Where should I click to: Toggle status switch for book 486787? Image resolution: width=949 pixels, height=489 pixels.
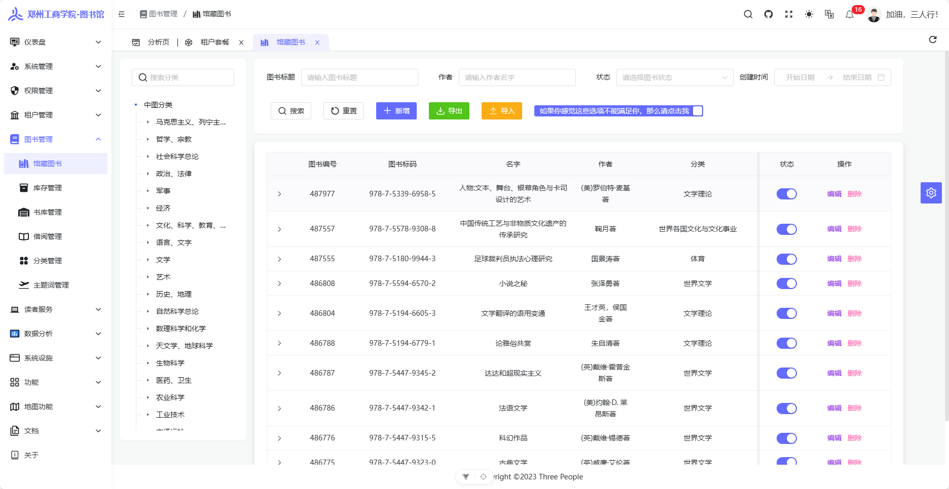coord(787,373)
